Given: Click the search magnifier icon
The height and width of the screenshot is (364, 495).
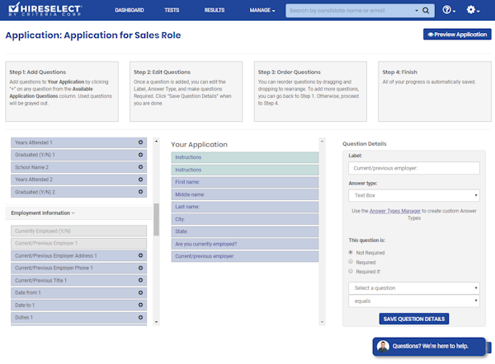Looking at the screenshot, I should pos(425,11).
